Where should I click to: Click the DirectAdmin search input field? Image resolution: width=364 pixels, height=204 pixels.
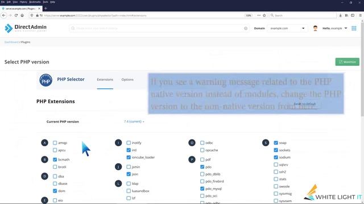[x=159, y=28]
